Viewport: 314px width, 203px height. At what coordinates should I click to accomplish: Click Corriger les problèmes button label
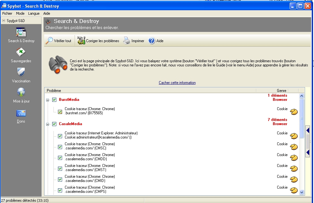click(x=102, y=41)
